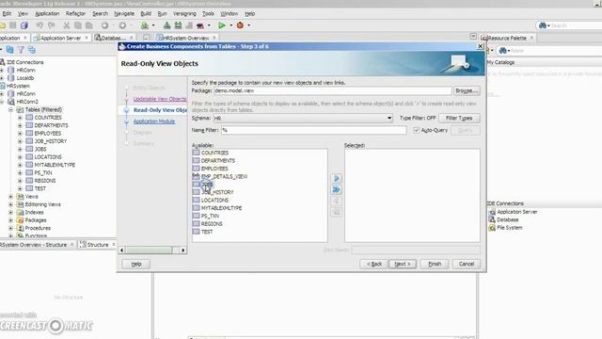Open the File System resource in IDE Connections
The width and height of the screenshot is (602, 339).
(510, 228)
